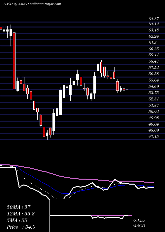This screenshot has width=165, height=232.
Task: Select the 49.04 price axis label
Action: click(x=154, y=124)
